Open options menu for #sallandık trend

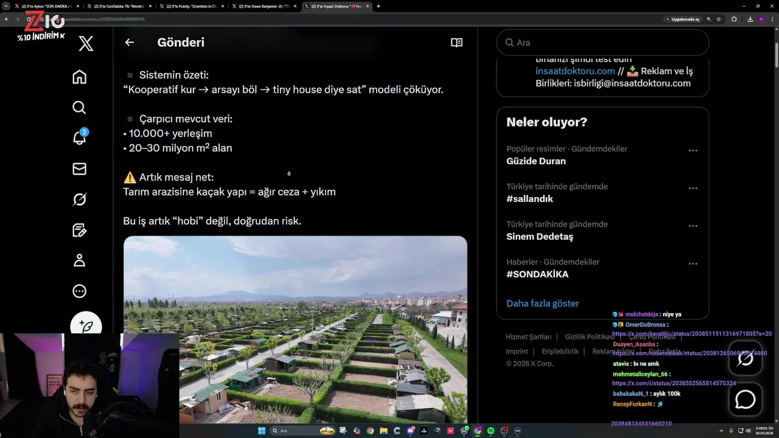click(693, 188)
